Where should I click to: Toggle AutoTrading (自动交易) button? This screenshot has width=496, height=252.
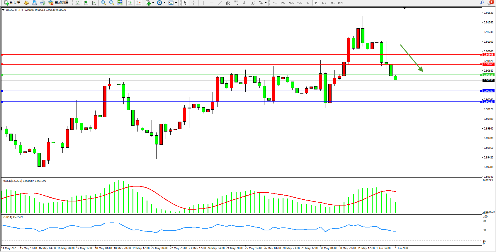(58, 3)
